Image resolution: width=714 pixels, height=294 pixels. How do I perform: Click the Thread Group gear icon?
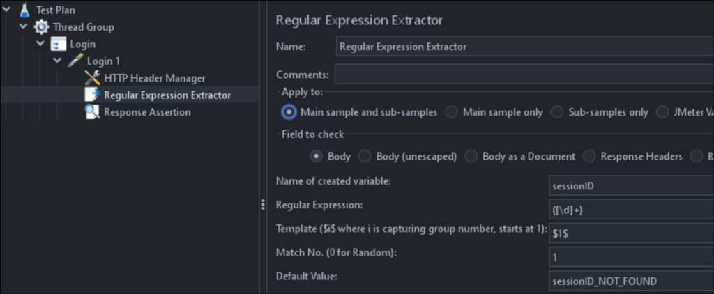(x=42, y=27)
